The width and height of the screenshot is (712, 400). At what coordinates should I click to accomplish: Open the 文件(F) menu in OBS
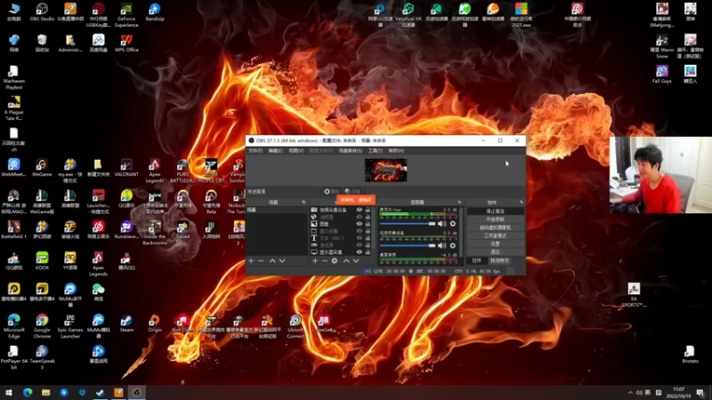coord(255,150)
